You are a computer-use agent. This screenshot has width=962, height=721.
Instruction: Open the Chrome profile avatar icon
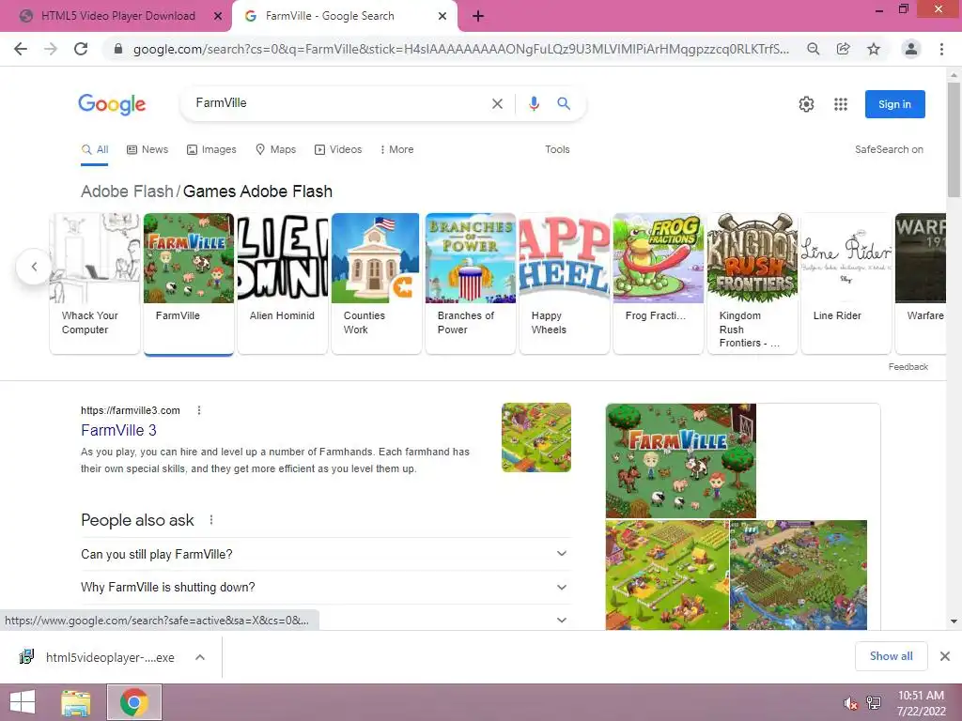911,49
